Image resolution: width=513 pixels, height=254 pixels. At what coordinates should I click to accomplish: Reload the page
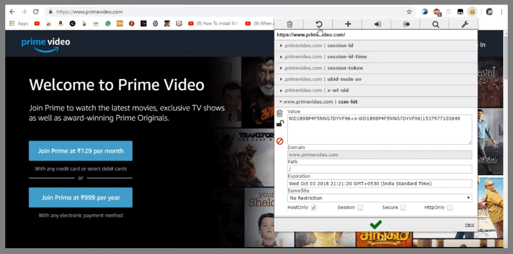35,12
